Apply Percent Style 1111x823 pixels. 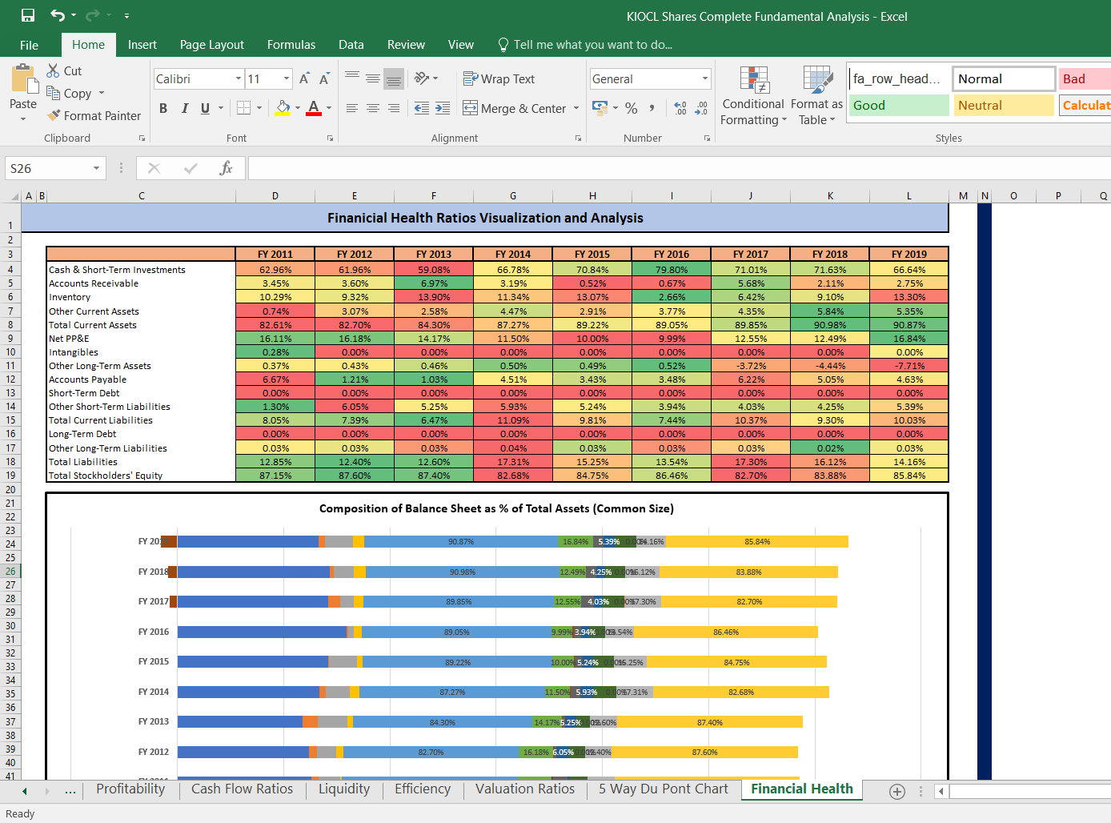(632, 108)
